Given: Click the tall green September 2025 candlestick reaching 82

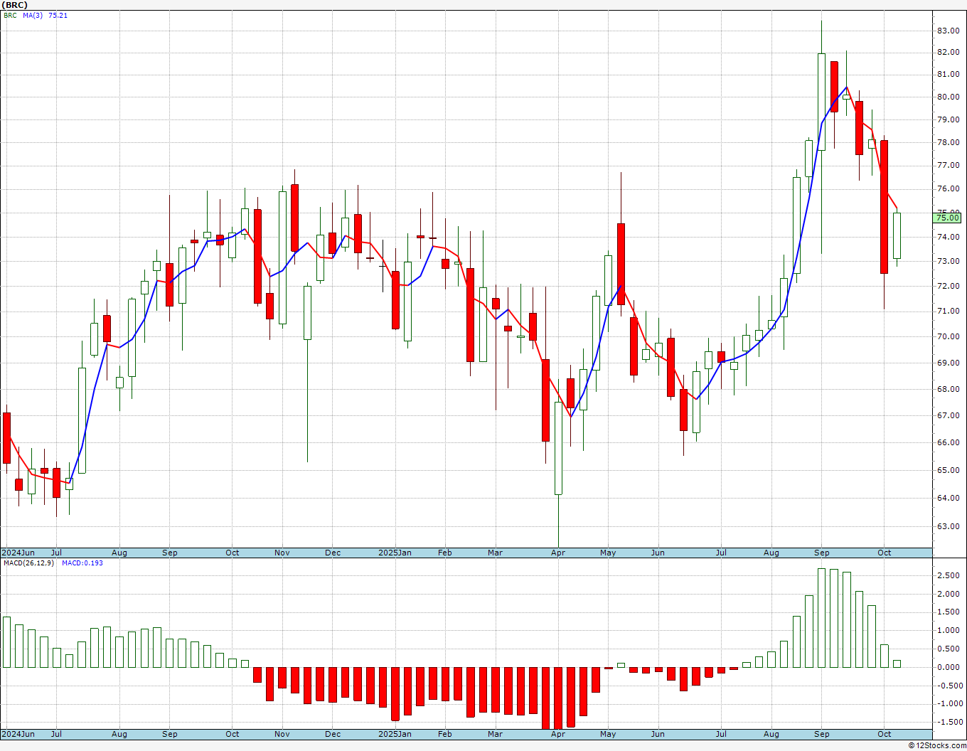Looking at the screenshot, I should [821, 102].
